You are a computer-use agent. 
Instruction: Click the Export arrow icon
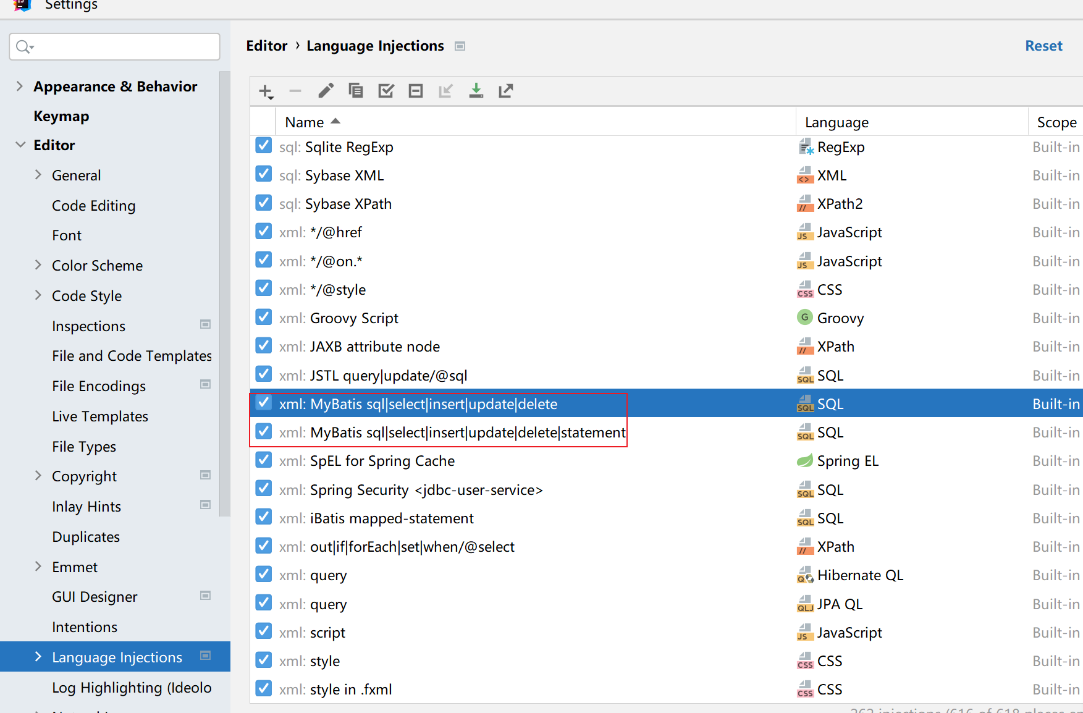(506, 91)
